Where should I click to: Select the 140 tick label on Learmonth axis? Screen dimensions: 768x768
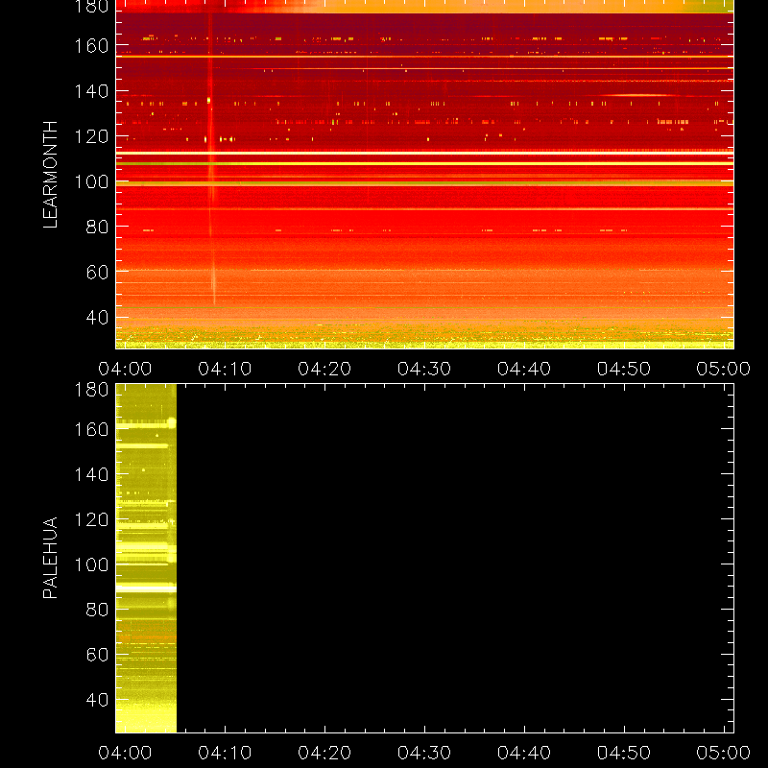click(91, 91)
